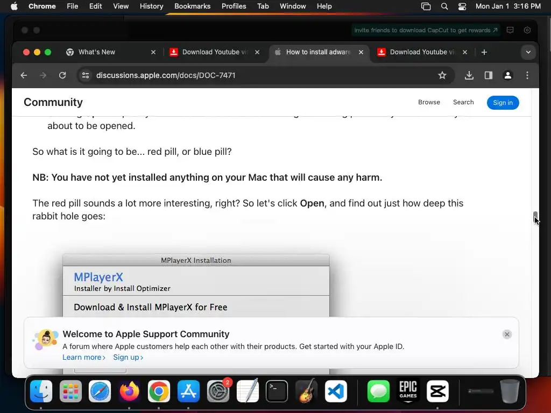The image size is (551, 413).
Task: Click the Search link
Action: [x=463, y=102]
